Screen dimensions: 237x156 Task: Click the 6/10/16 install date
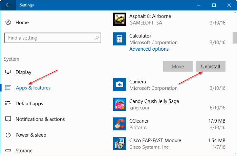point(217,108)
